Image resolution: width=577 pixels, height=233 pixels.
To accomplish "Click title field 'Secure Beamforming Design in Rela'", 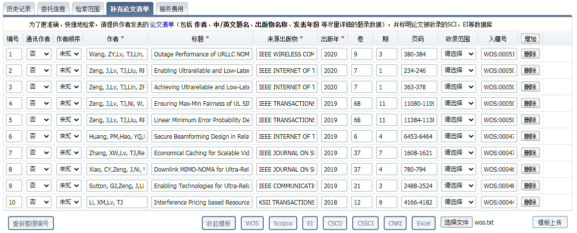I will (202, 136).
